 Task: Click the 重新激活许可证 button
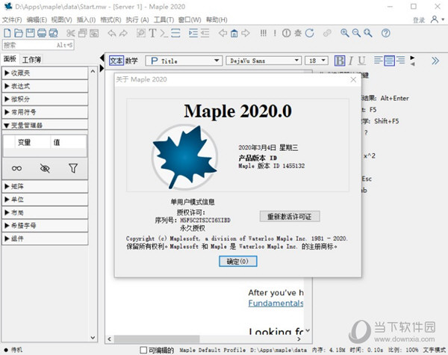tap(290, 216)
